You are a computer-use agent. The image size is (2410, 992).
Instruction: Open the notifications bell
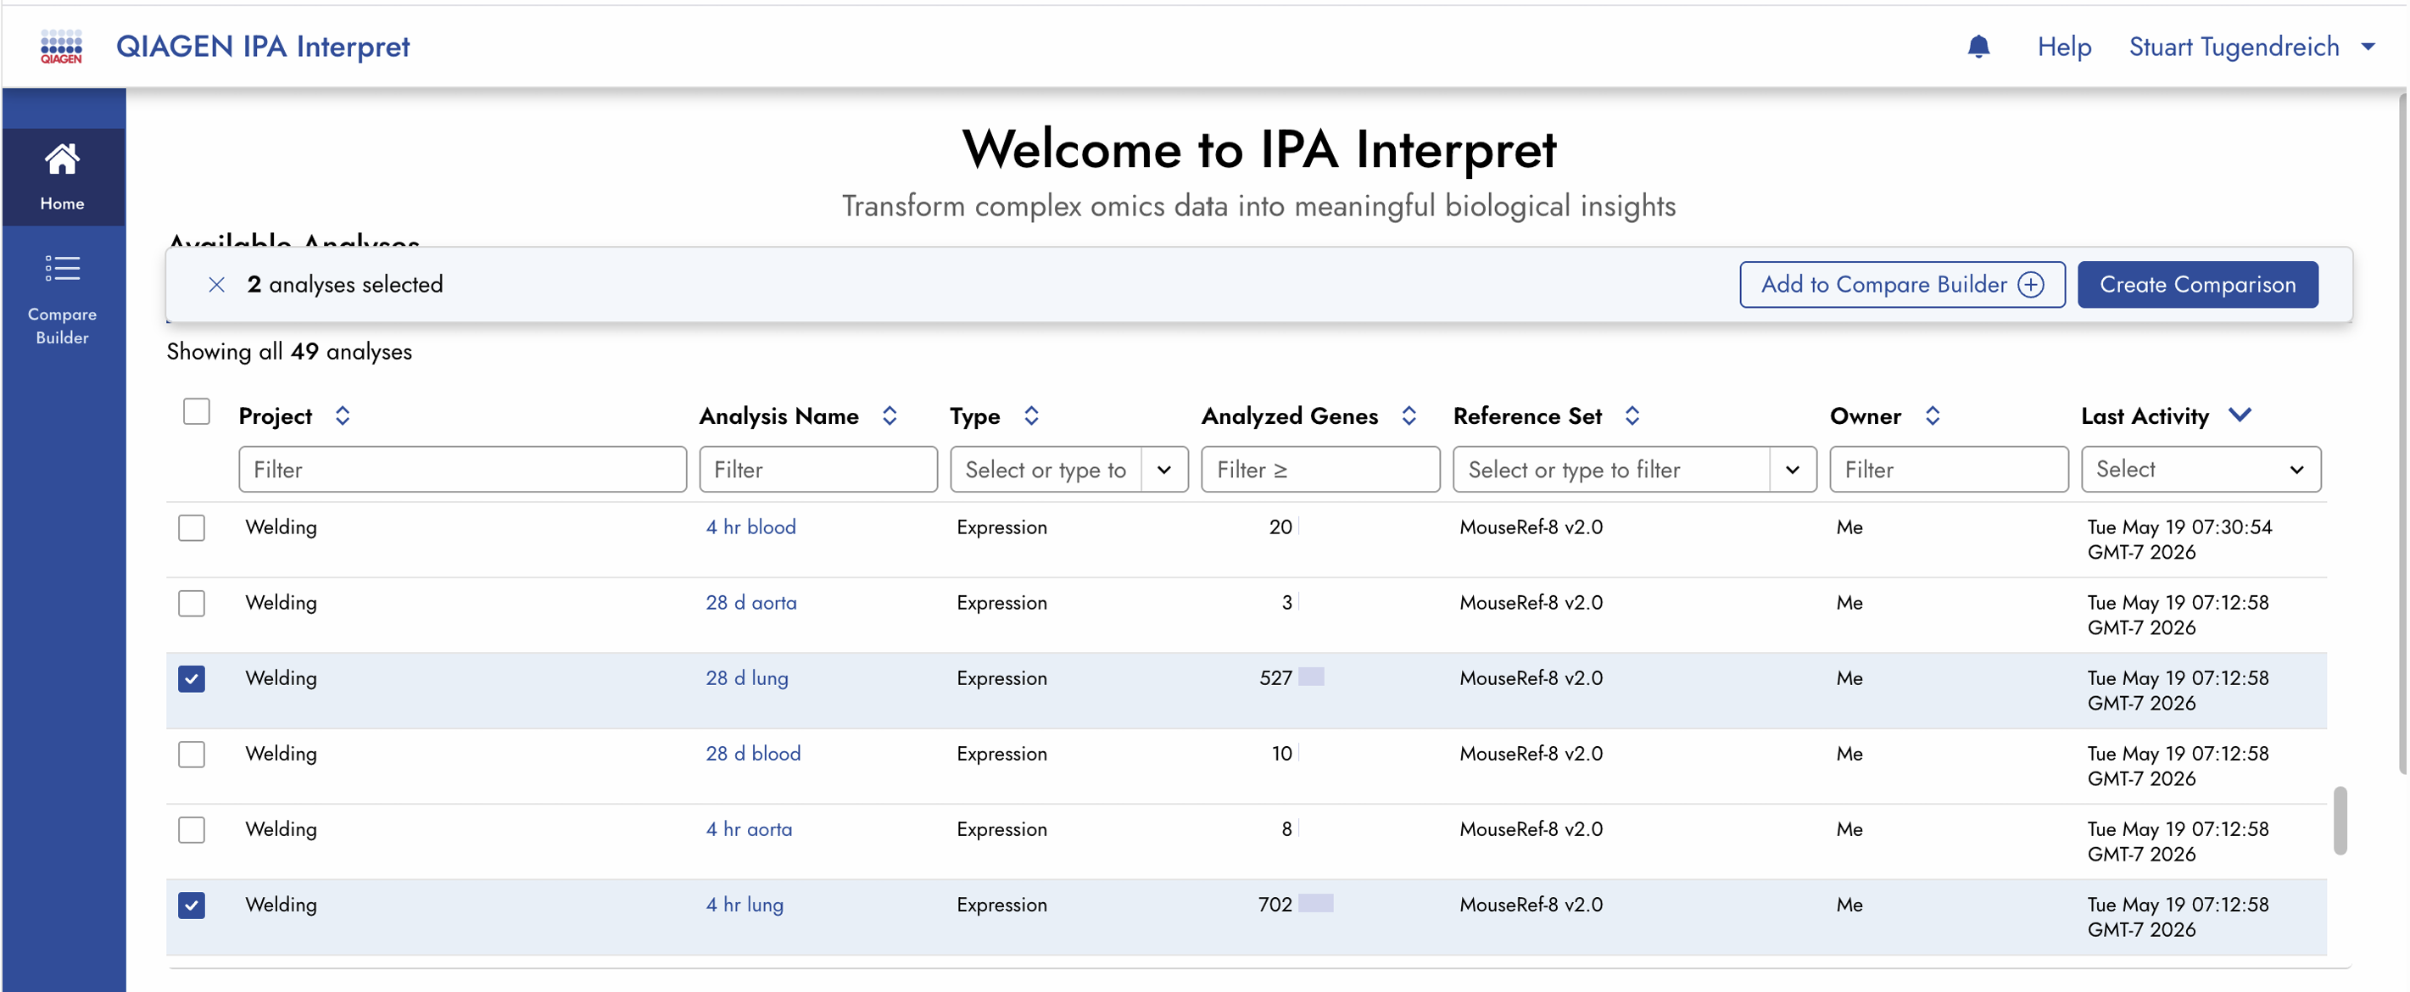pos(1978,46)
